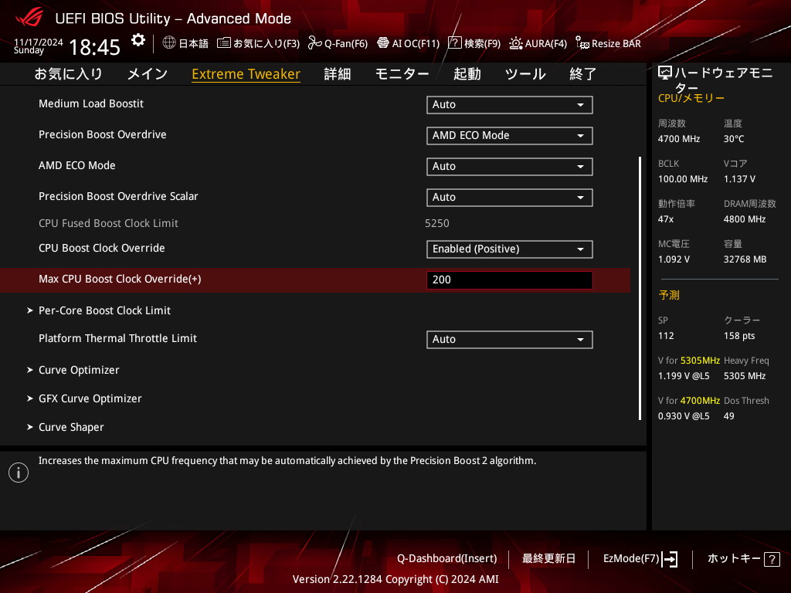The width and height of the screenshot is (791, 593).
Task: Select 日本語 language button
Action: (194, 43)
